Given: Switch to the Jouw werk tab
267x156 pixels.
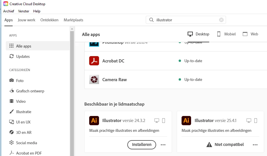Looking at the screenshot, I should coord(27,20).
